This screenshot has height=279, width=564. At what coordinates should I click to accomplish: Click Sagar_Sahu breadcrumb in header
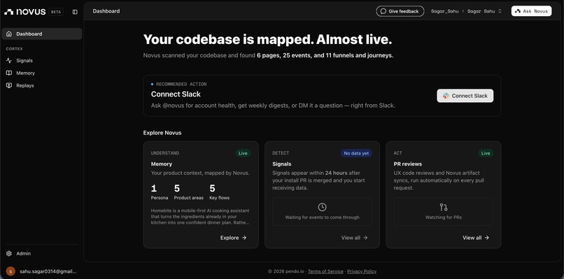pyautogui.click(x=445, y=11)
